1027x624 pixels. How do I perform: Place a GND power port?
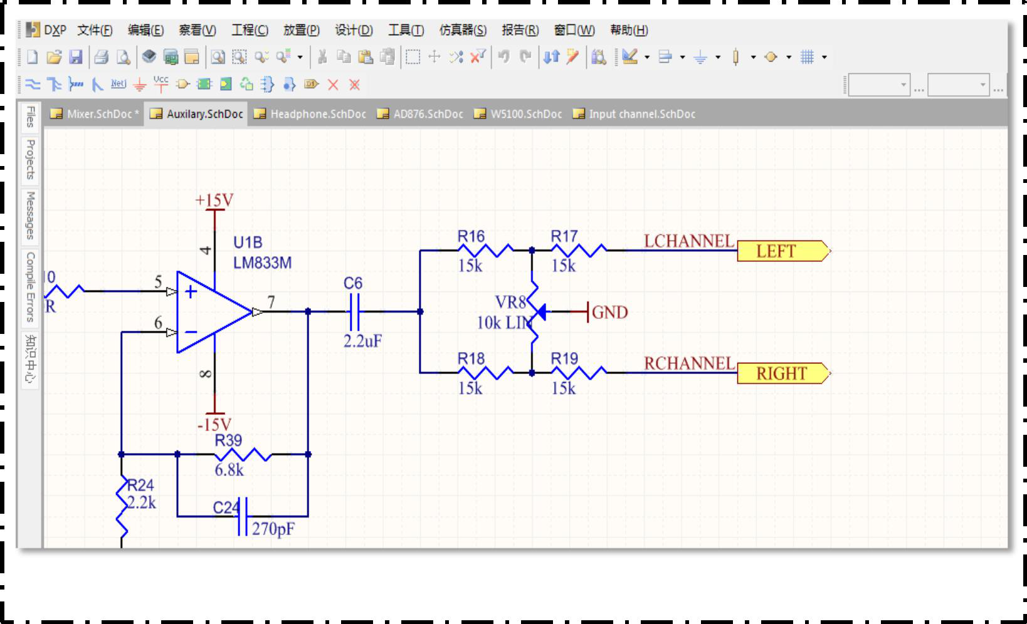[x=140, y=85]
